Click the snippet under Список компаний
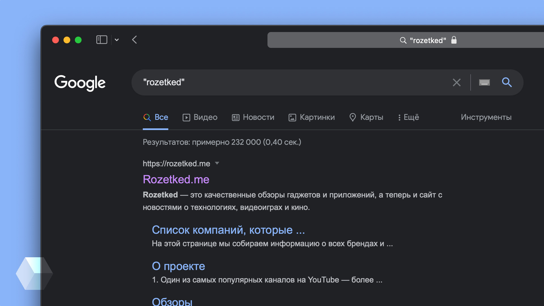Viewport: 544px width, 306px height. [272, 244]
